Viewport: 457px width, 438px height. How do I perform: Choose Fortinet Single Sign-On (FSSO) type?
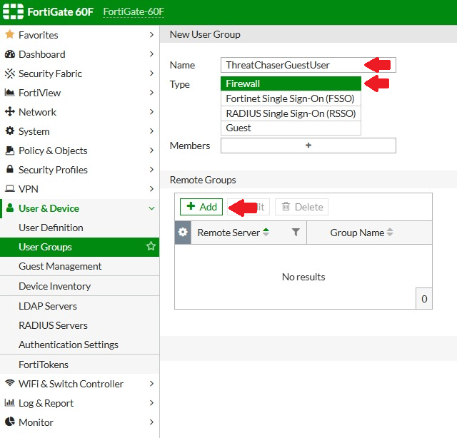pyautogui.click(x=291, y=98)
